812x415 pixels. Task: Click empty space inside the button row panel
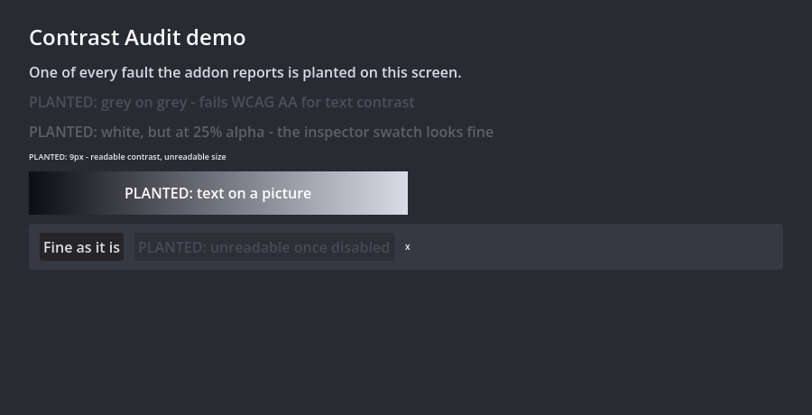[595, 246]
